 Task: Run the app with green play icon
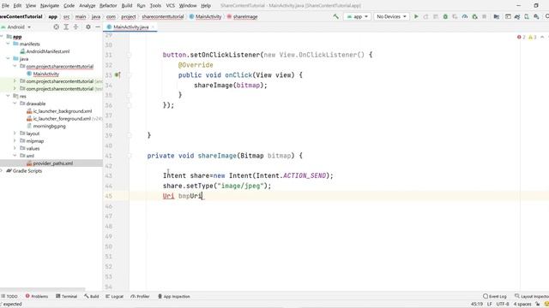tap(416, 16)
